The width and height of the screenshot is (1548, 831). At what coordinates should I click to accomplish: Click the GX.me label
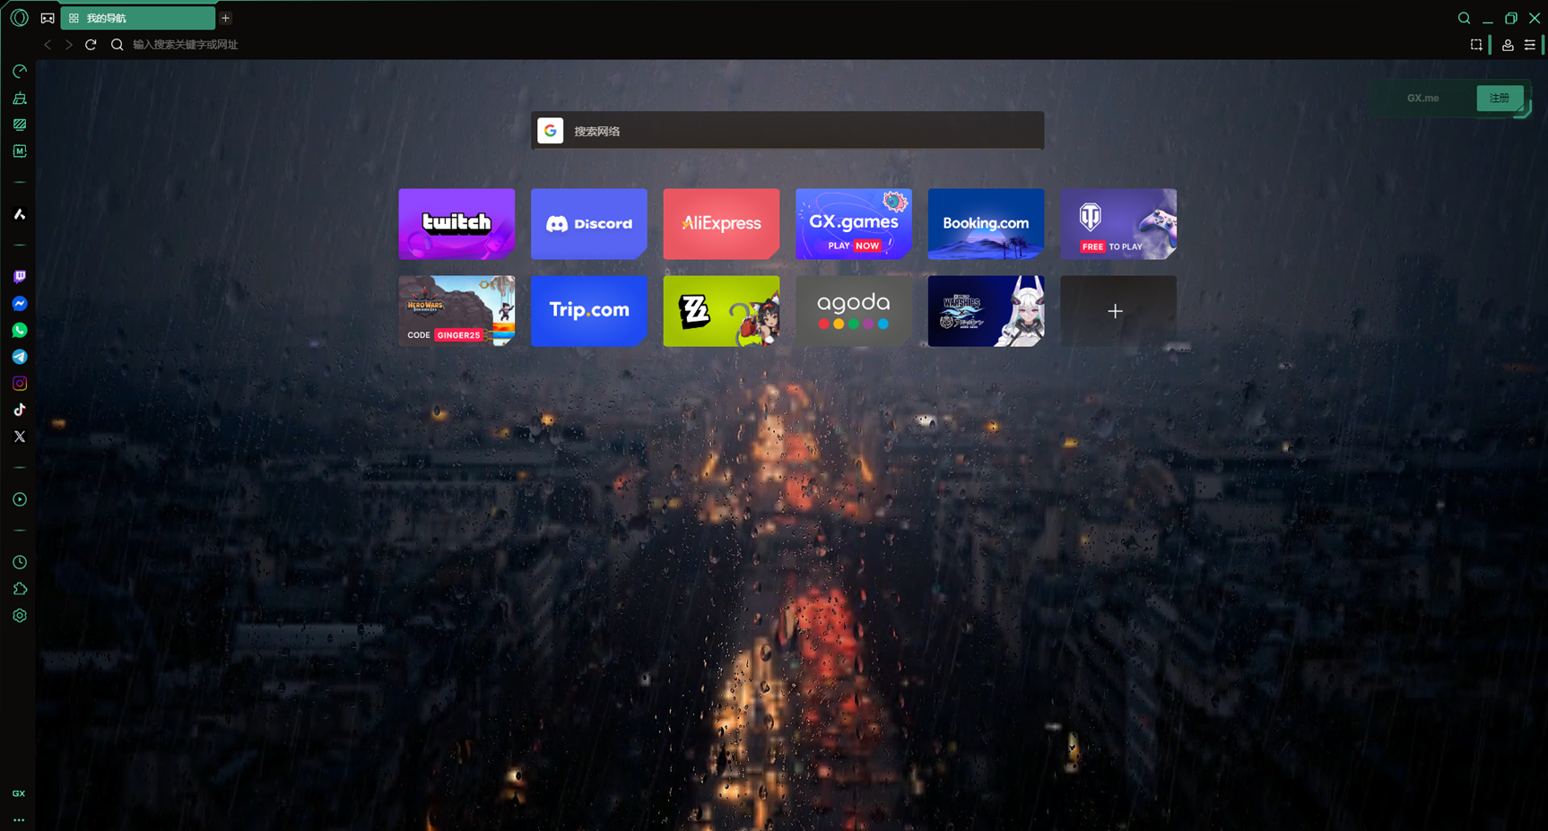pos(1423,99)
